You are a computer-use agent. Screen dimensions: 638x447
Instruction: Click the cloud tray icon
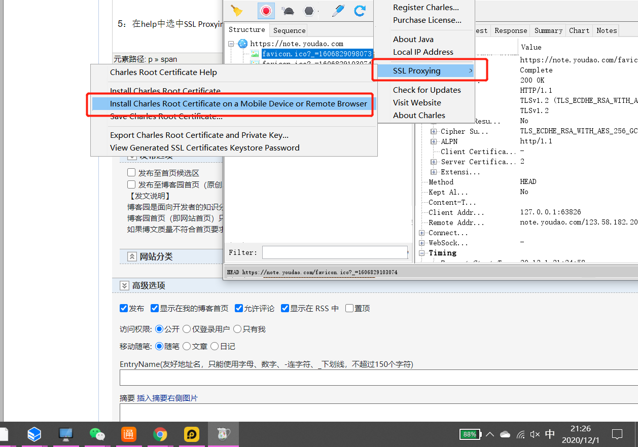click(x=505, y=434)
